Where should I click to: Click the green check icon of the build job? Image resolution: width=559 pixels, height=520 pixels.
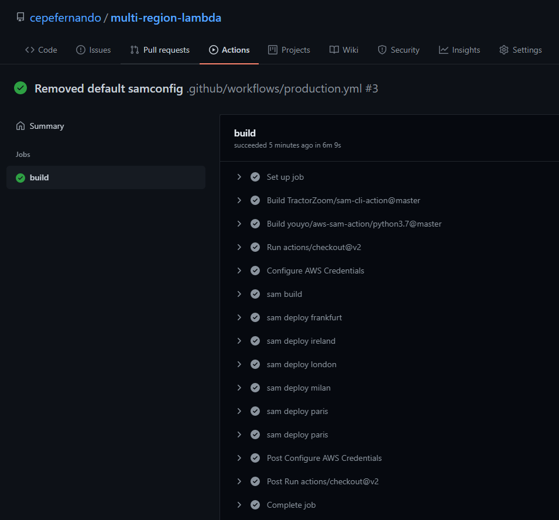[x=20, y=177]
